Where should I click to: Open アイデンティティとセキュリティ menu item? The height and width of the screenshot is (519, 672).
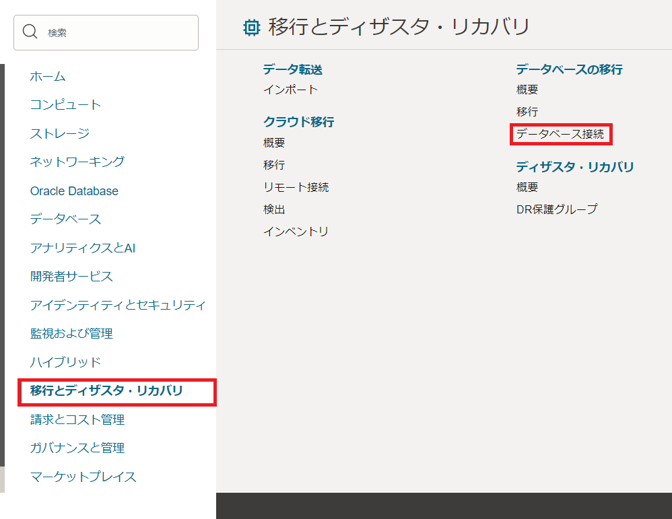coord(118,305)
